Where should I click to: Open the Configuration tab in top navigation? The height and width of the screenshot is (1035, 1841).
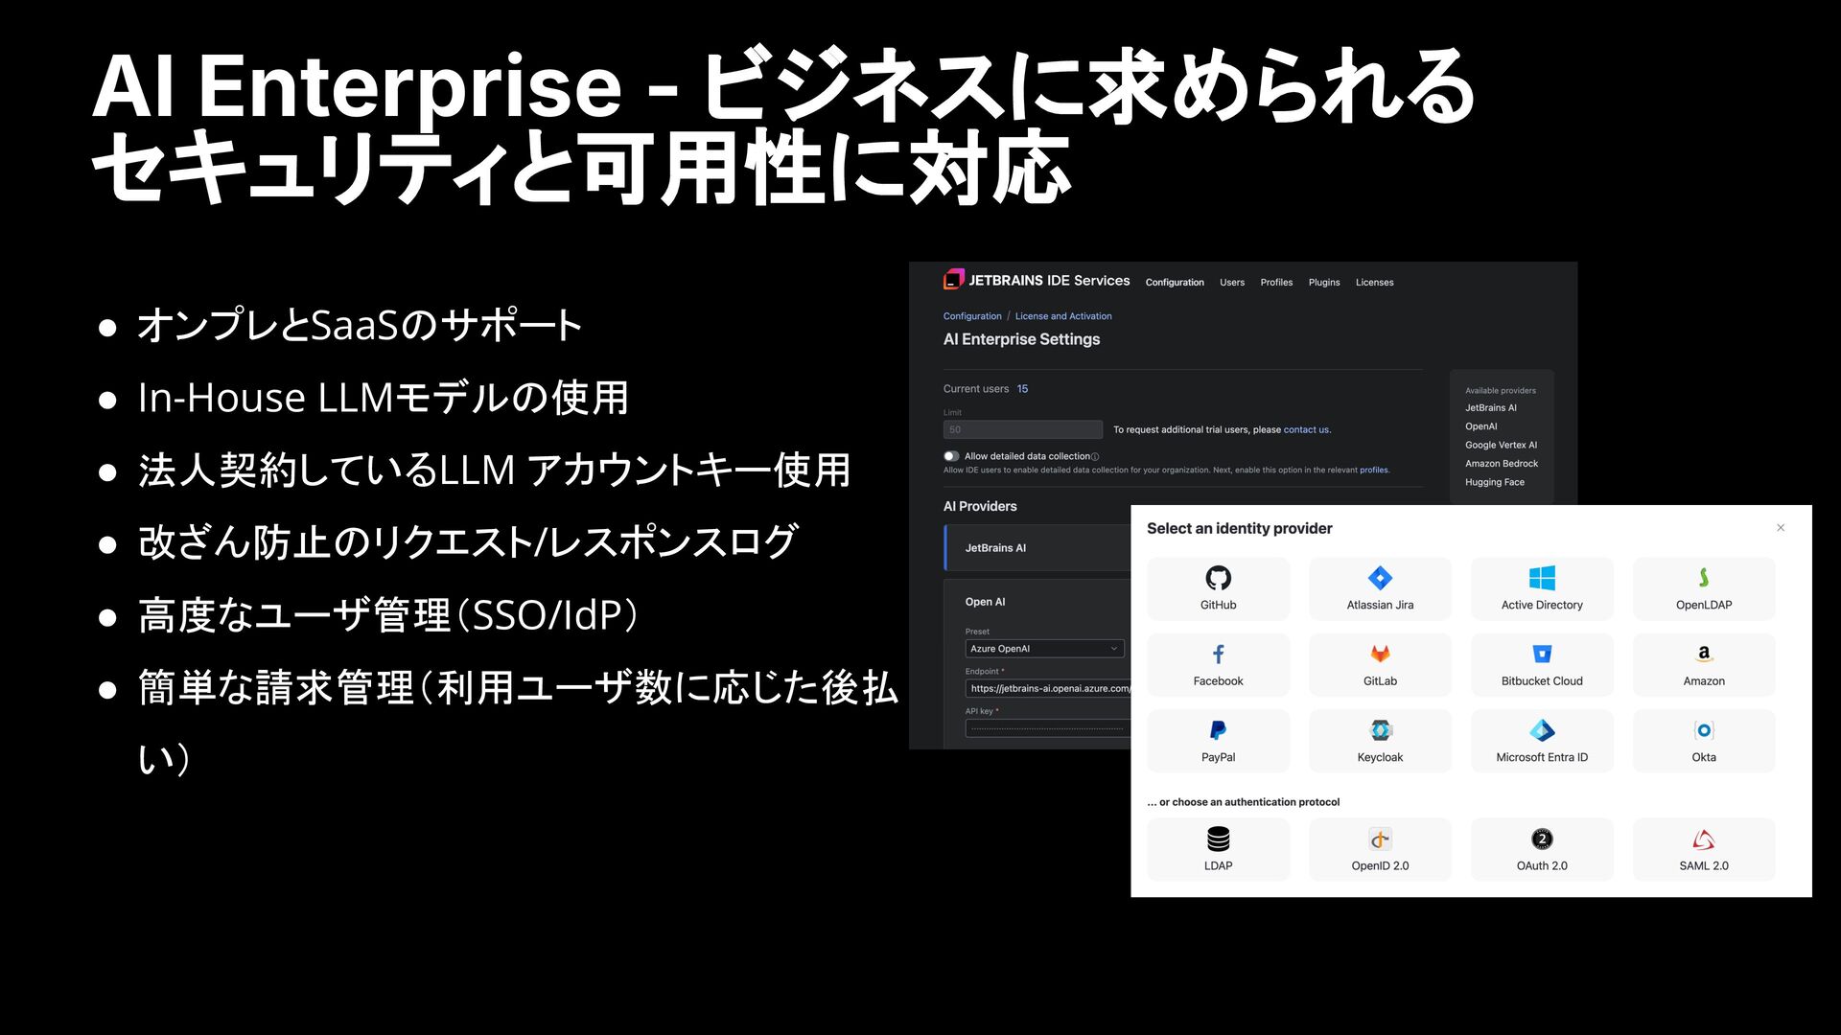click(x=1175, y=283)
